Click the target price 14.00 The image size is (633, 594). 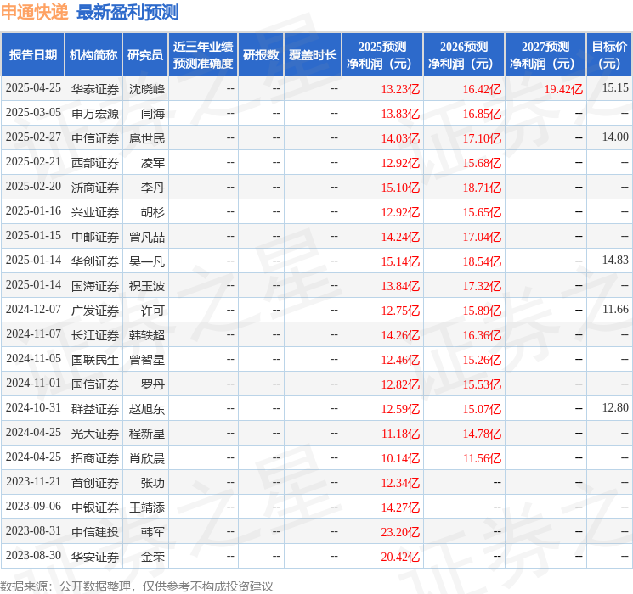click(615, 137)
